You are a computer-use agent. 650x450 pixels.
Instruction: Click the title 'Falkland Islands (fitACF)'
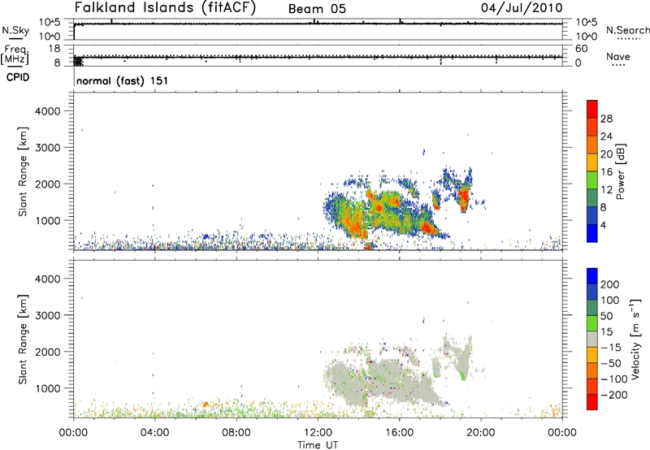pyautogui.click(x=165, y=7)
